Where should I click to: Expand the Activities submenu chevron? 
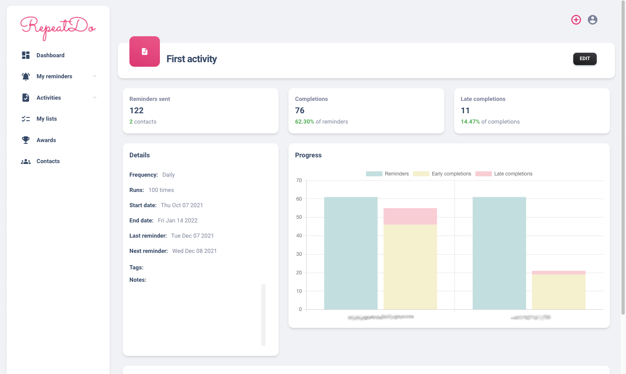tap(95, 98)
